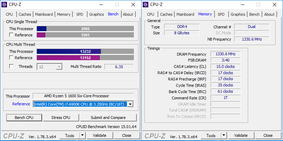Click Close button in Memory window footer
Viewport: 283px width, 141px height.
point(268,135)
